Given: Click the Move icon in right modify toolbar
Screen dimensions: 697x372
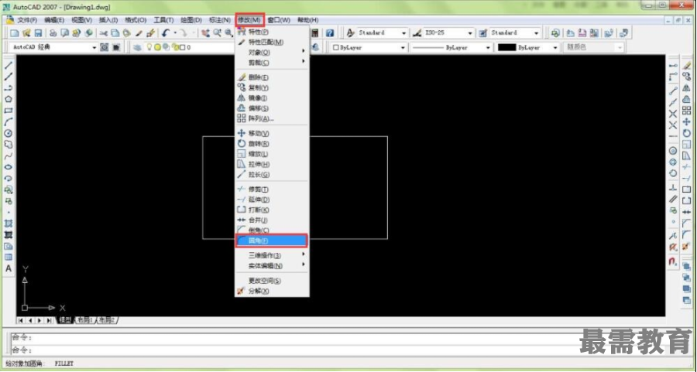Looking at the screenshot, I should 686,121.
